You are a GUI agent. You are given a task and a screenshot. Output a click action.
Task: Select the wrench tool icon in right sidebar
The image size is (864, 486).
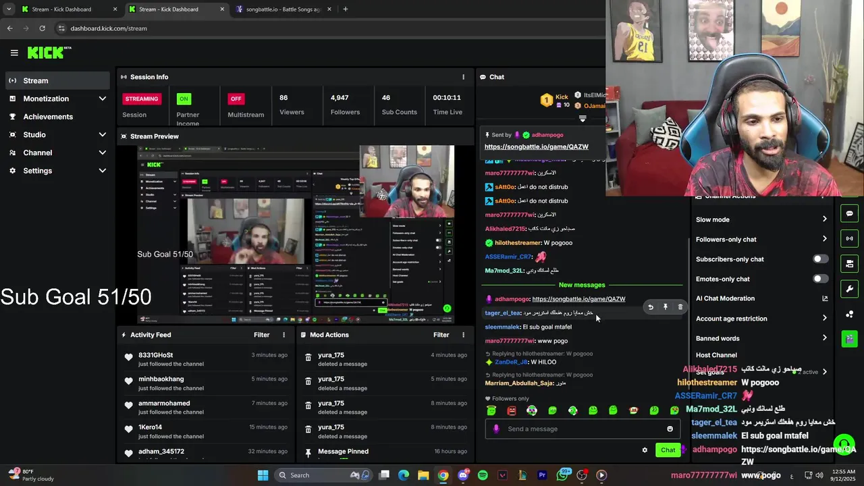[849, 289]
